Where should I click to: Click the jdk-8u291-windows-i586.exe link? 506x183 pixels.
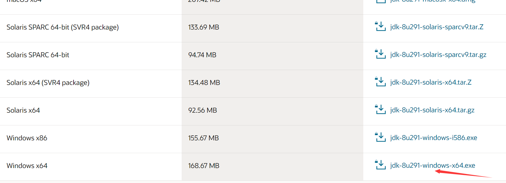(x=433, y=138)
